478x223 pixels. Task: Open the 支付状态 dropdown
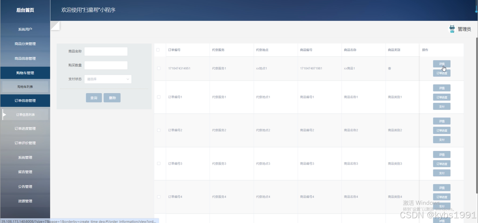pos(108,79)
